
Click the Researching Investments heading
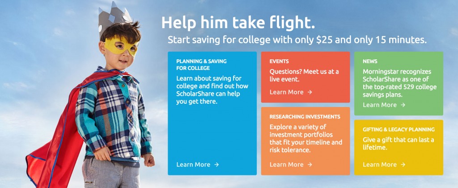coord(305,117)
